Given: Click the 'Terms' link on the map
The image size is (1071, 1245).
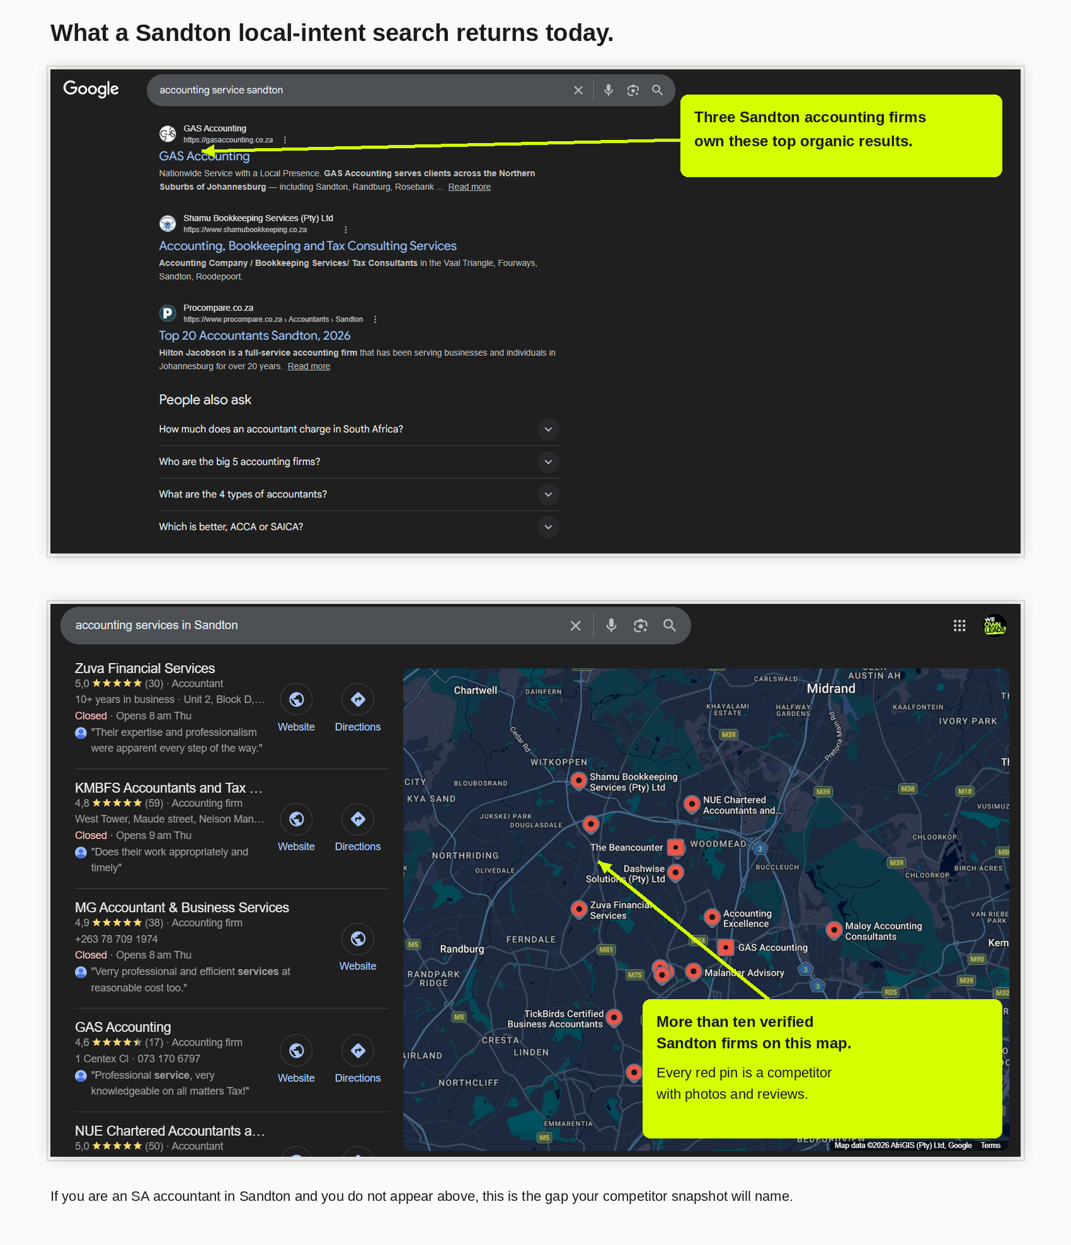Looking at the screenshot, I should [x=990, y=1145].
